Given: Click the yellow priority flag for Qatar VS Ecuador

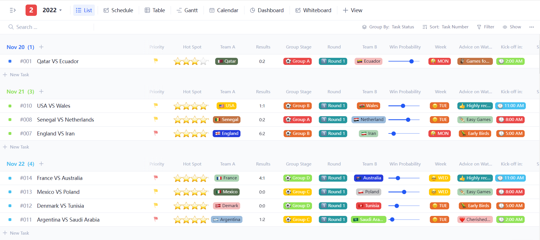Looking at the screenshot, I should point(156,61).
